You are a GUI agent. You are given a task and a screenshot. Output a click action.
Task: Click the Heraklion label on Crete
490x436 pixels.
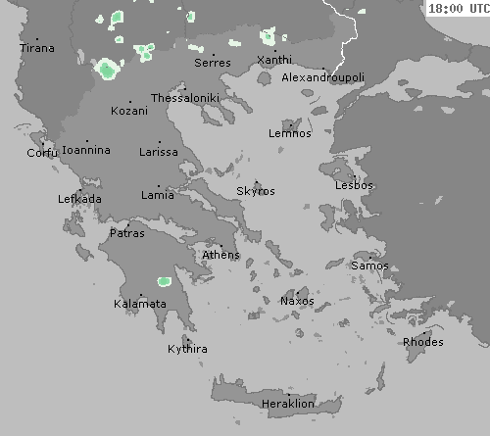[x=288, y=404]
